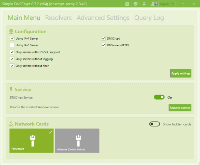The image size is (200, 165).
Task: Select the vEthernet (Default Switch) card tile
Action: pyautogui.click(x=77, y=141)
